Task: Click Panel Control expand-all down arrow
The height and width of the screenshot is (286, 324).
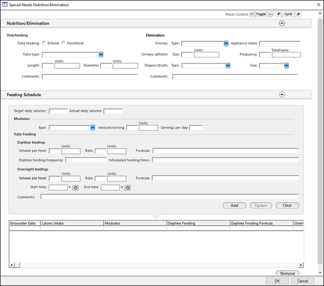Action: pos(252,14)
